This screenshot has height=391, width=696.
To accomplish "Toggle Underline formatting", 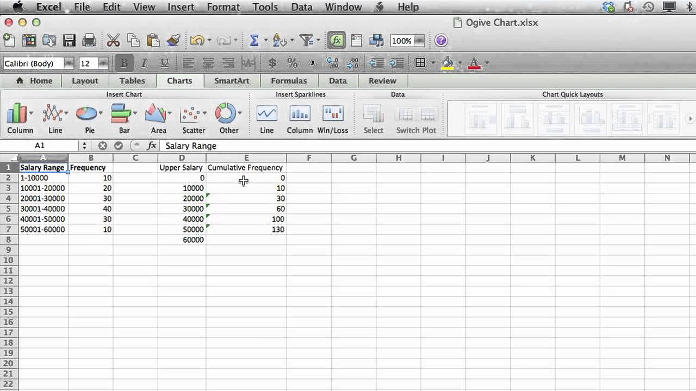I will [165, 64].
